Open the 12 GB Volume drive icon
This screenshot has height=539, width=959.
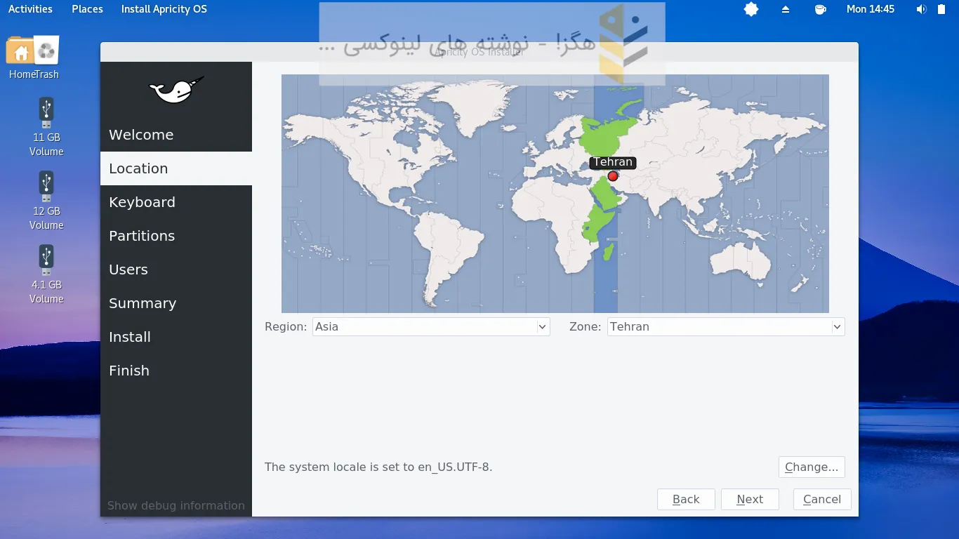coord(46,187)
